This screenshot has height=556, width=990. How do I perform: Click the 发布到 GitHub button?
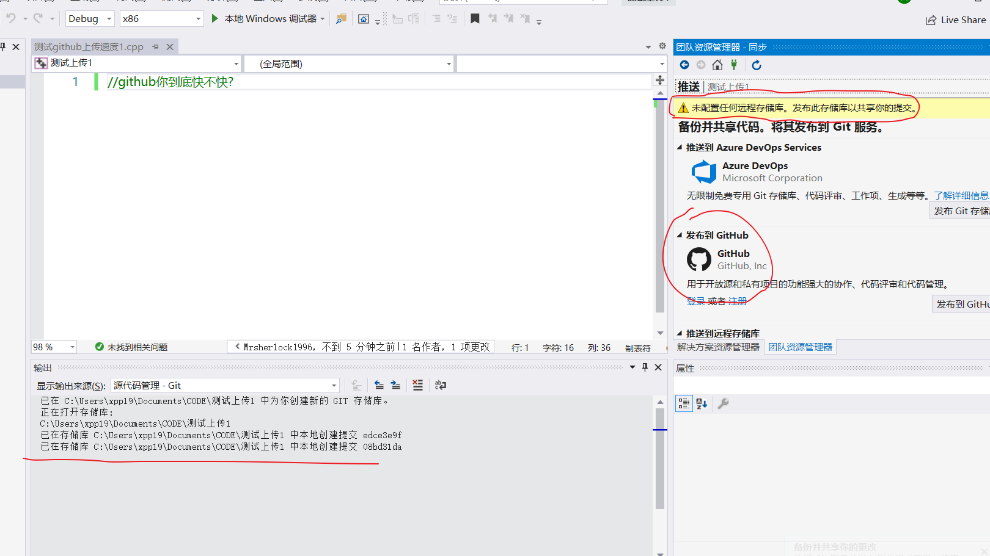(x=962, y=304)
